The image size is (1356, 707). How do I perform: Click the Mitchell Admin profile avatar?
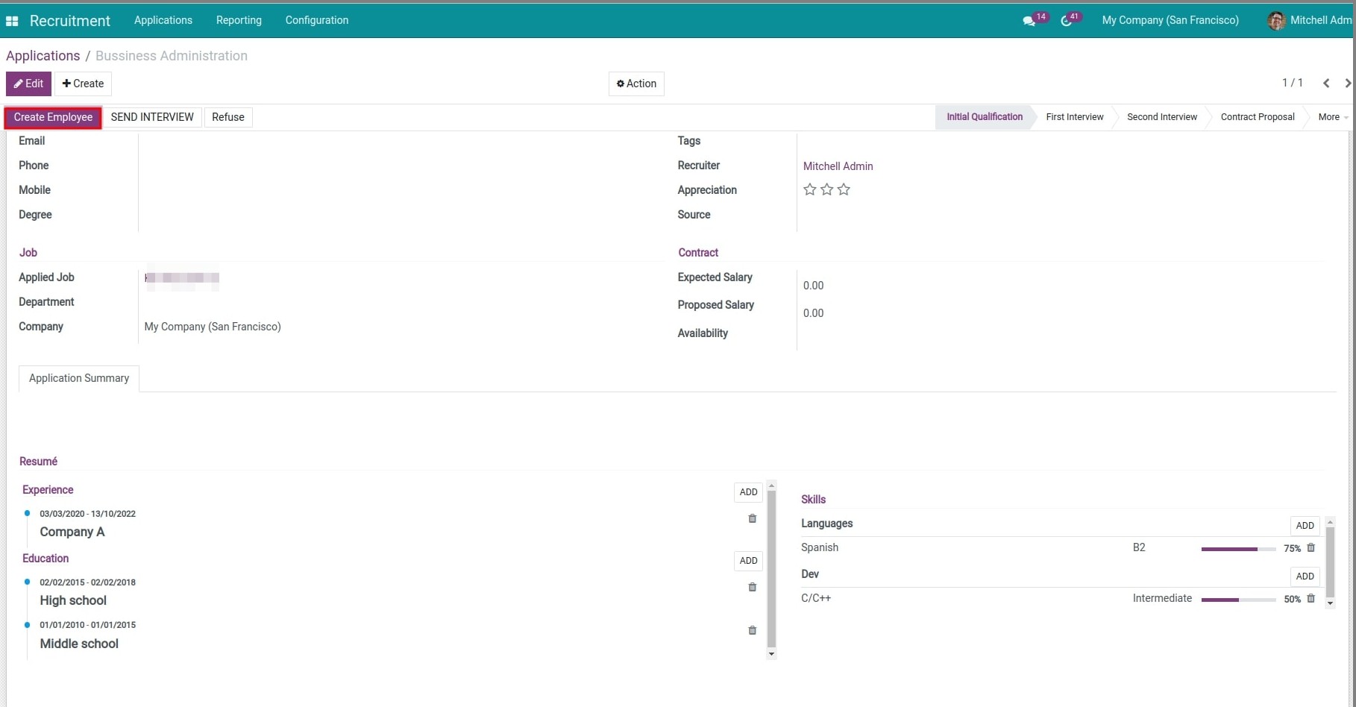tap(1277, 20)
